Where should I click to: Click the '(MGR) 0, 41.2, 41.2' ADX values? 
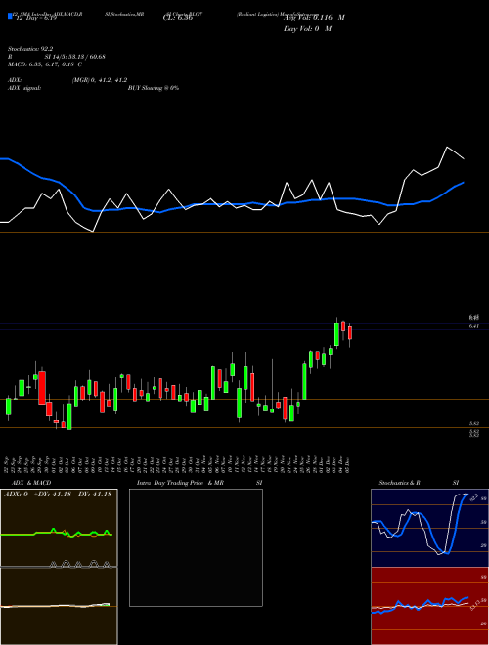click(100, 80)
